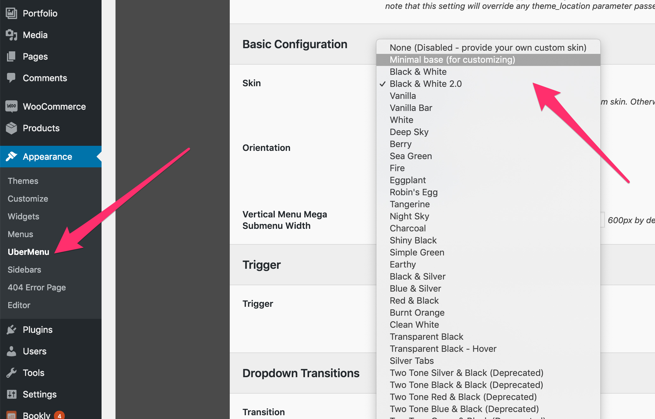Click the Plugins plug icon

[11, 330]
